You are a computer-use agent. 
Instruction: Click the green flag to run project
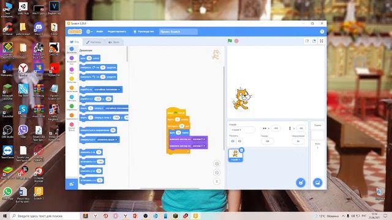(x=230, y=41)
